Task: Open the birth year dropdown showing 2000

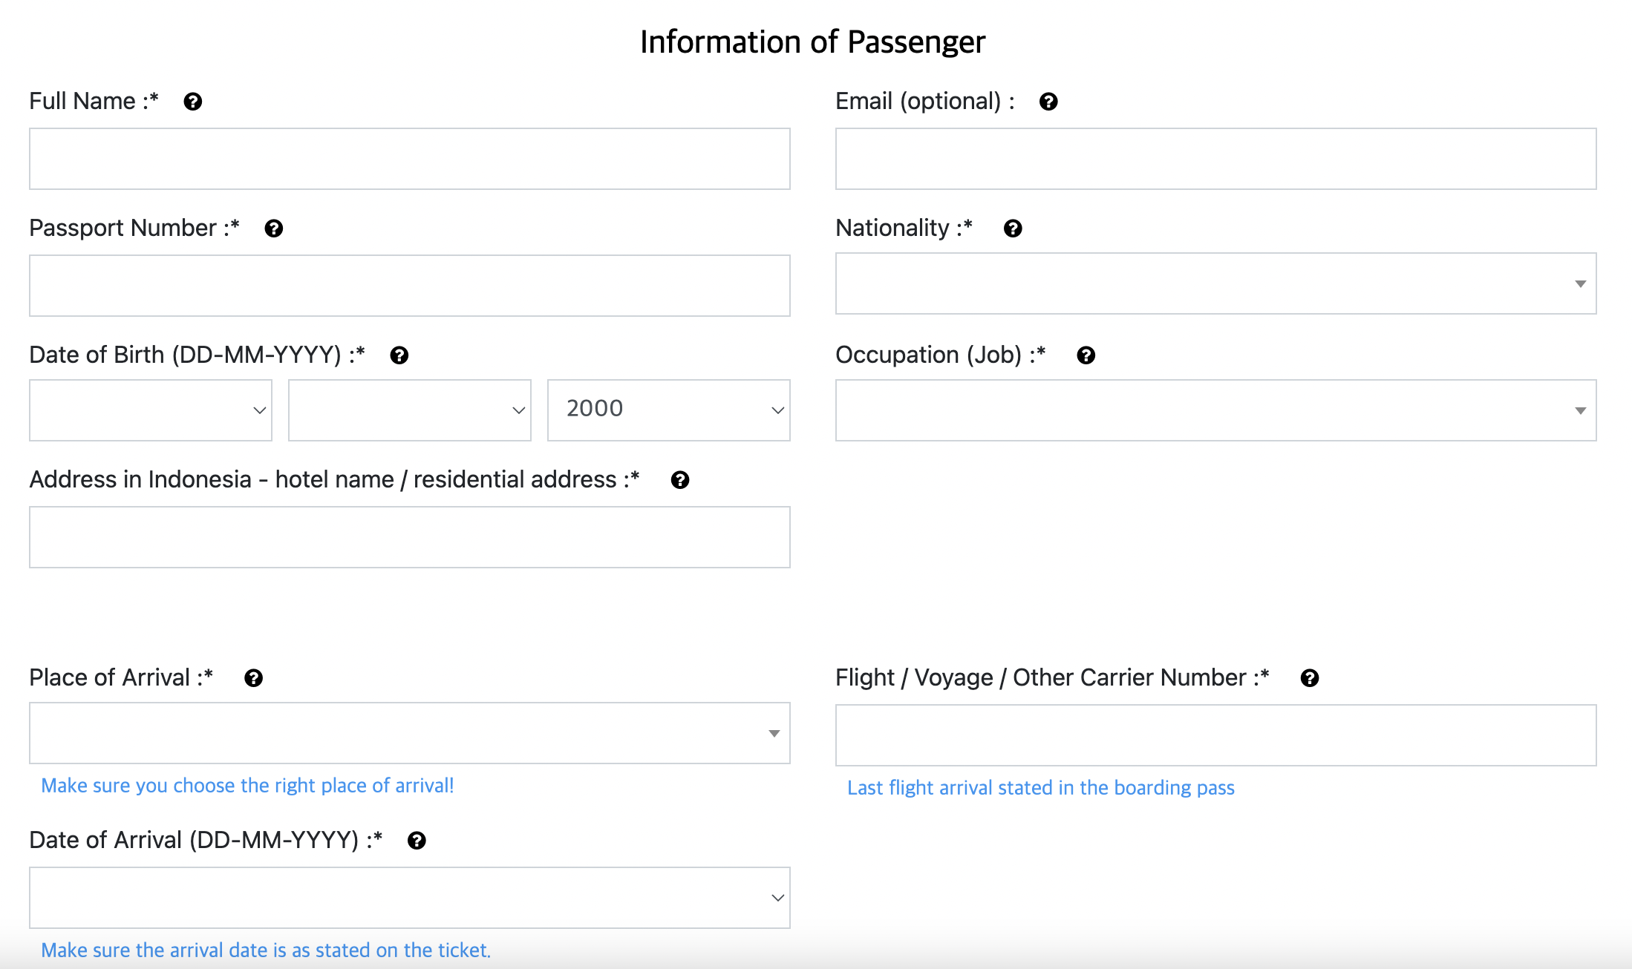Action: [668, 410]
